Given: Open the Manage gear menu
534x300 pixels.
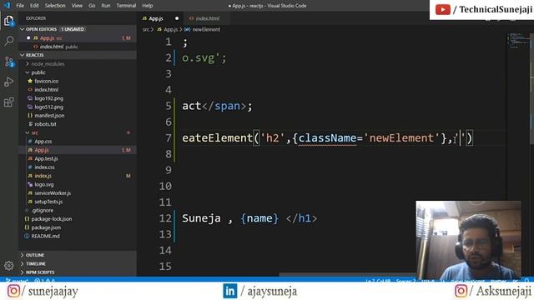Looking at the screenshot, I should [x=9, y=265].
